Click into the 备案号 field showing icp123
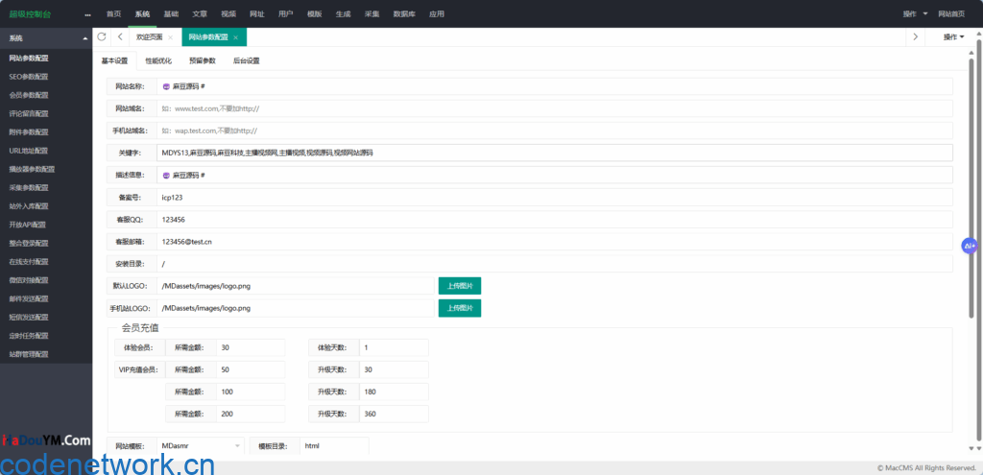The image size is (983, 475). coord(554,198)
